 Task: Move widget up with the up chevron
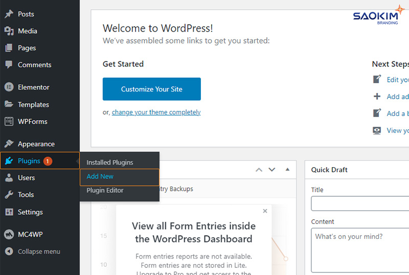(259, 170)
